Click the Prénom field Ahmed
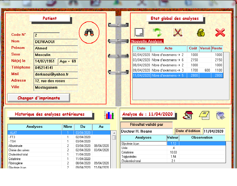Image resolution: width=237 pixels, height=186 pixels. click(x=56, y=48)
